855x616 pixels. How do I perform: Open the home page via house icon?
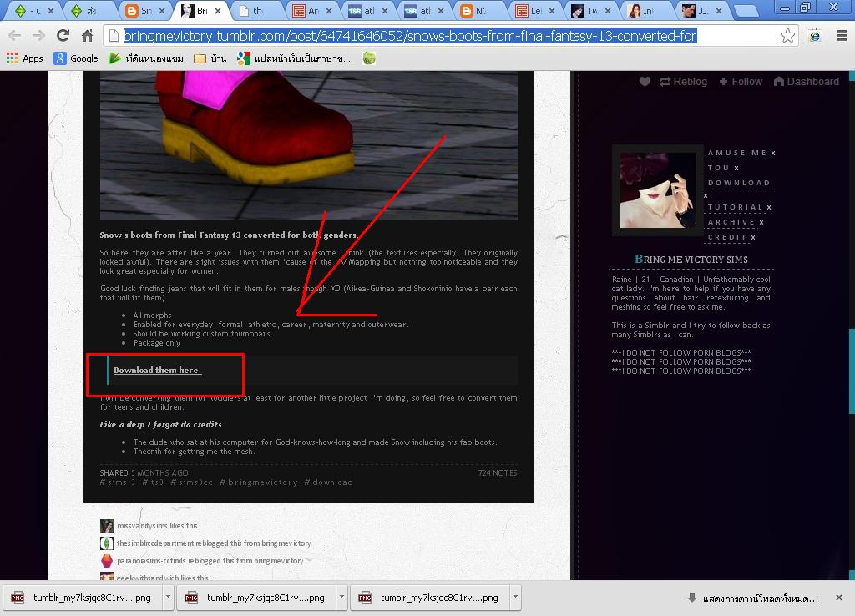(87, 36)
